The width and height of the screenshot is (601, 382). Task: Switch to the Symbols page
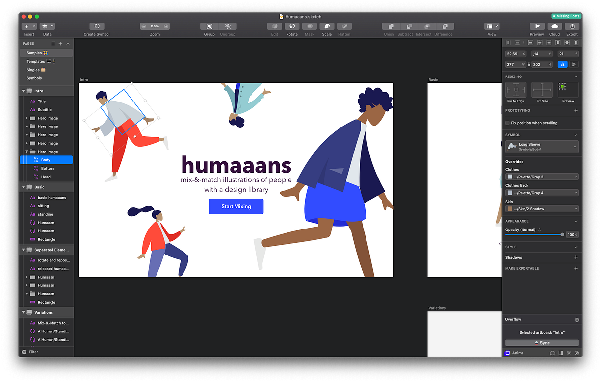tap(46, 78)
